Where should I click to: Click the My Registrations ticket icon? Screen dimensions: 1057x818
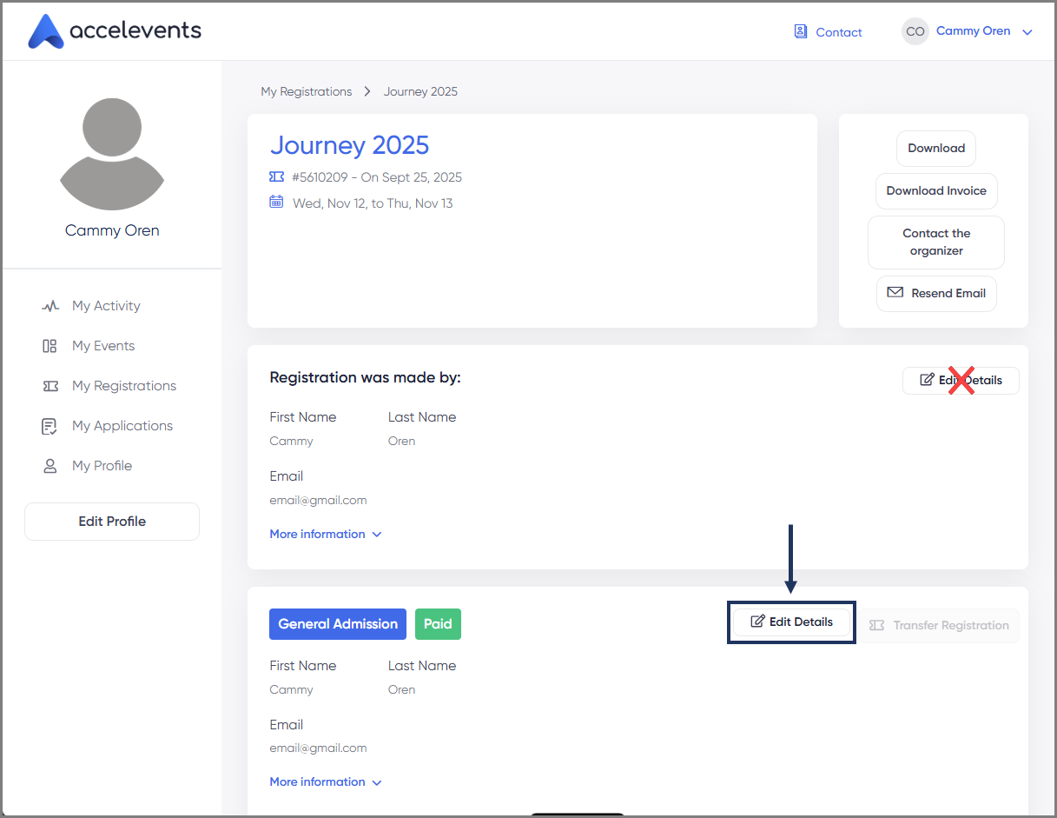coord(50,386)
